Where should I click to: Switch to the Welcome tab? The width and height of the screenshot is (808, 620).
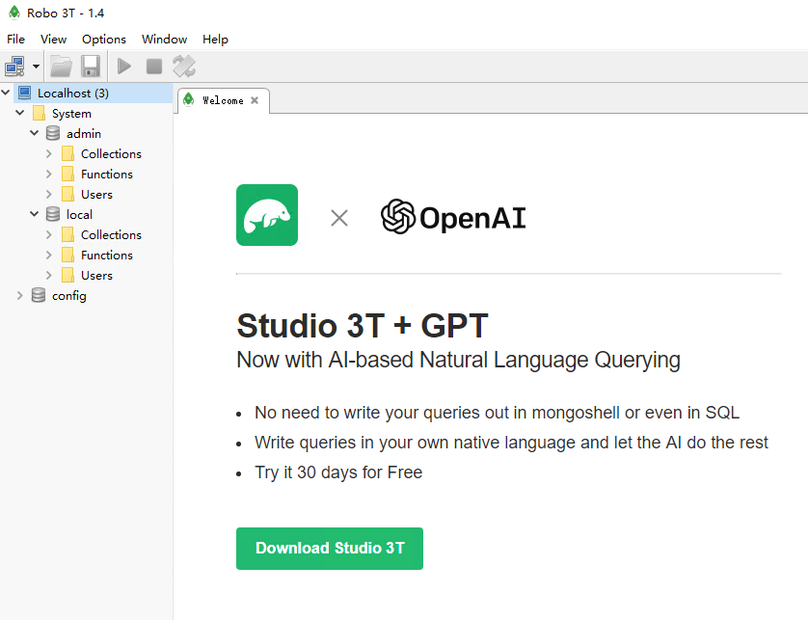(x=223, y=100)
